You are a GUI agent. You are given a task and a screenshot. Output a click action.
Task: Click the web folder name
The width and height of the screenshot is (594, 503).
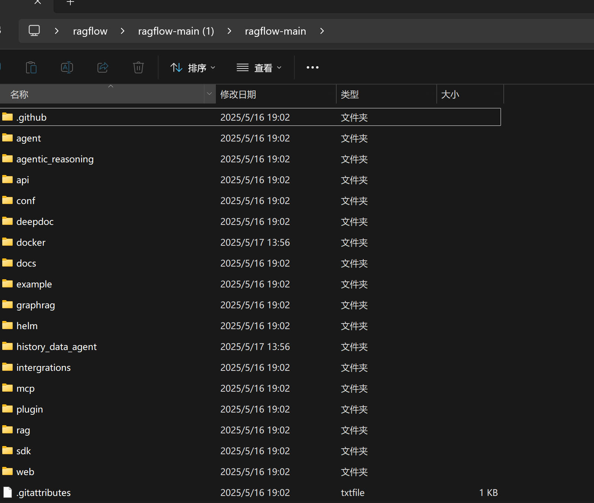25,472
